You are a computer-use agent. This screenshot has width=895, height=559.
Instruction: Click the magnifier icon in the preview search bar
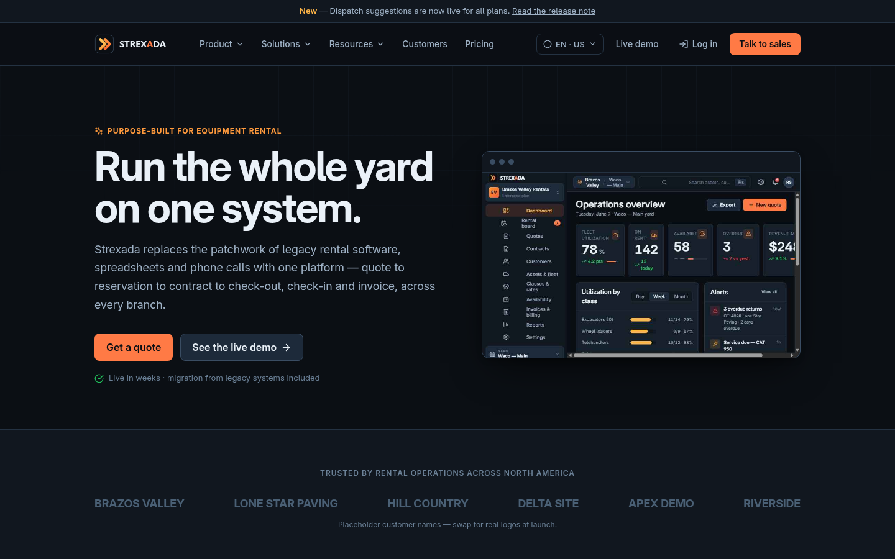664,182
